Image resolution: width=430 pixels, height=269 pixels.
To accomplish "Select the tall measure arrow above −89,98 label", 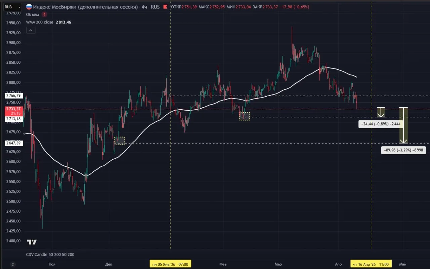I will click(403, 125).
